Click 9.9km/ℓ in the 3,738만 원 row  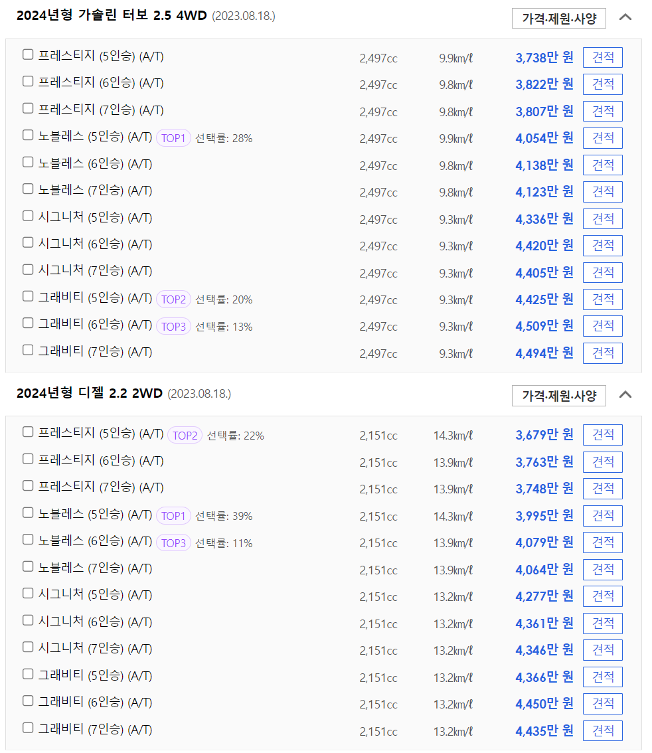point(455,58)
